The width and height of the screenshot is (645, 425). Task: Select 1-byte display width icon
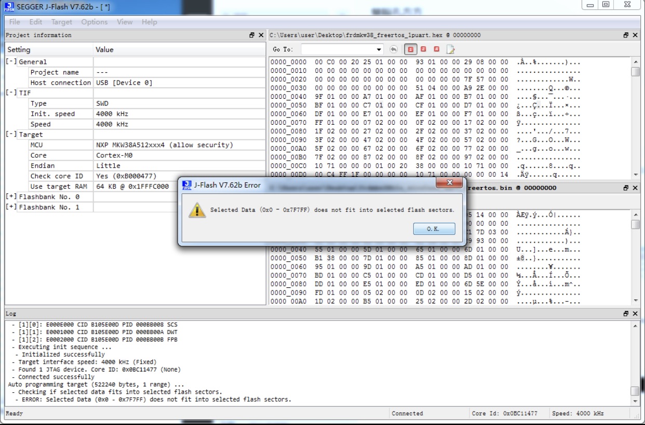click(411, 49)
